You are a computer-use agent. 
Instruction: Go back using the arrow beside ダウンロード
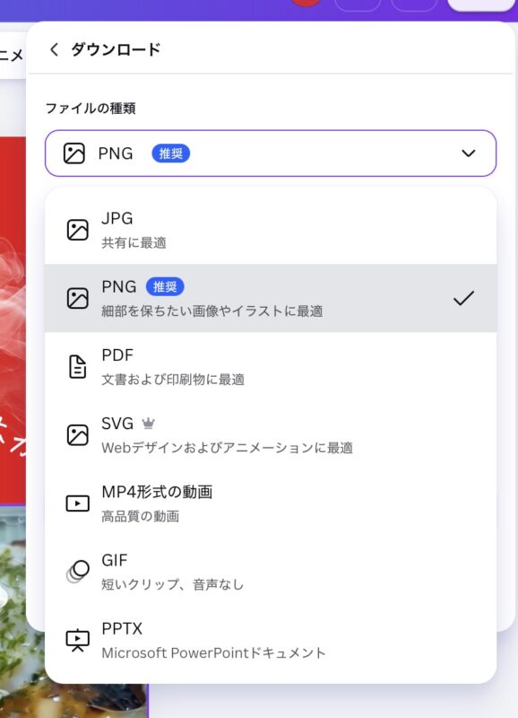(x=54, y=49)
